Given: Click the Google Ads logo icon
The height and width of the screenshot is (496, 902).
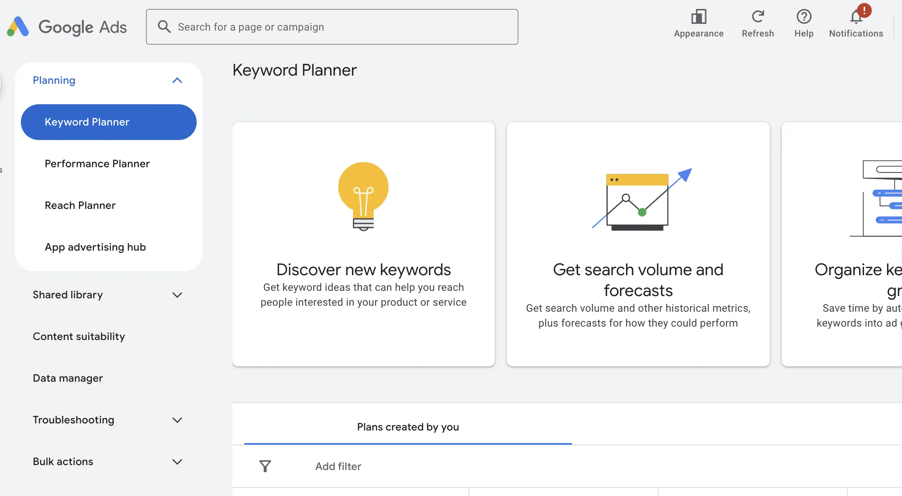Looking at the screenshot, I should (18, 26).
